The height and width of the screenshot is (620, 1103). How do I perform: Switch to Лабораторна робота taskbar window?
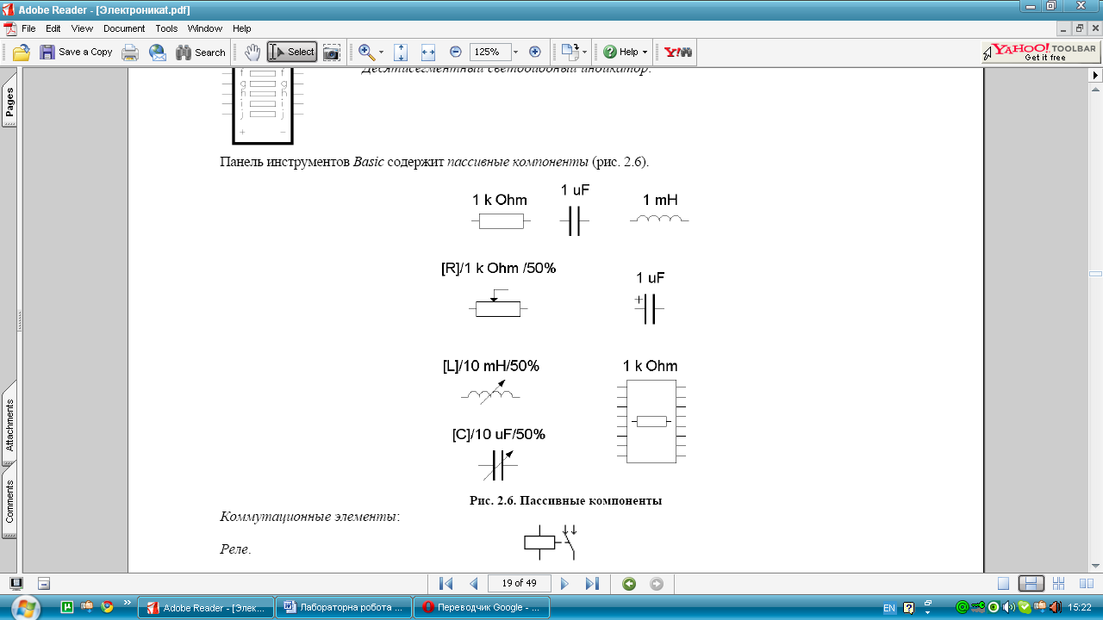tap(343, 607)
